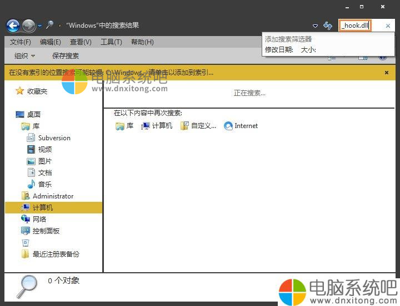
Task: Click the help icon in toolbar
Action: [x=383, y=58]
